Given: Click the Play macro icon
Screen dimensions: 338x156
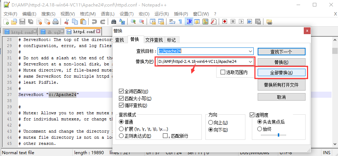Looking at the screenshot, I should [x=241, y=22].
